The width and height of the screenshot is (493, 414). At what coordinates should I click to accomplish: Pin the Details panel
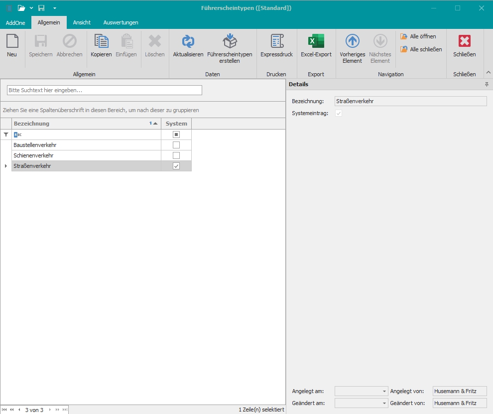487,85
